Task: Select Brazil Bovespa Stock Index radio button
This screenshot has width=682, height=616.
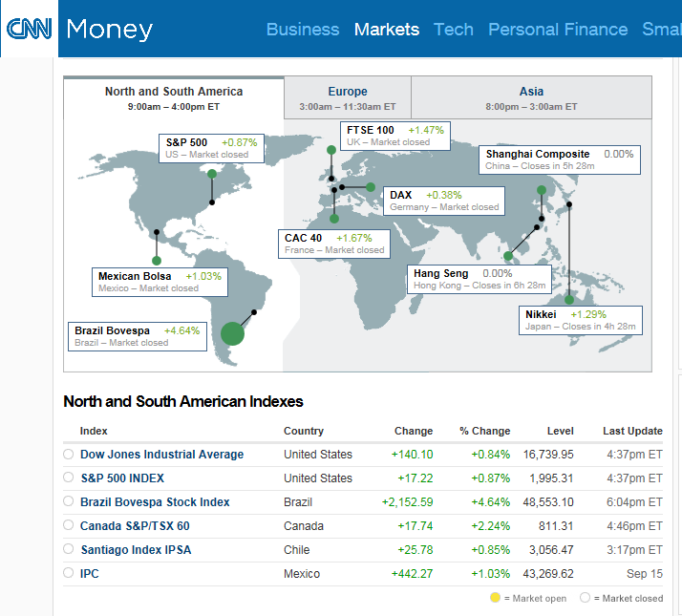Action: point(68,501)
